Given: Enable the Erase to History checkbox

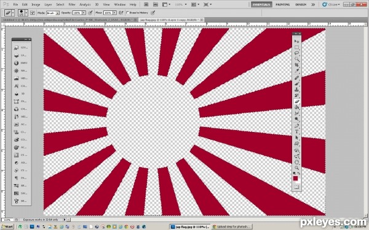Looking at the screenshot, I should click(128, 13).
